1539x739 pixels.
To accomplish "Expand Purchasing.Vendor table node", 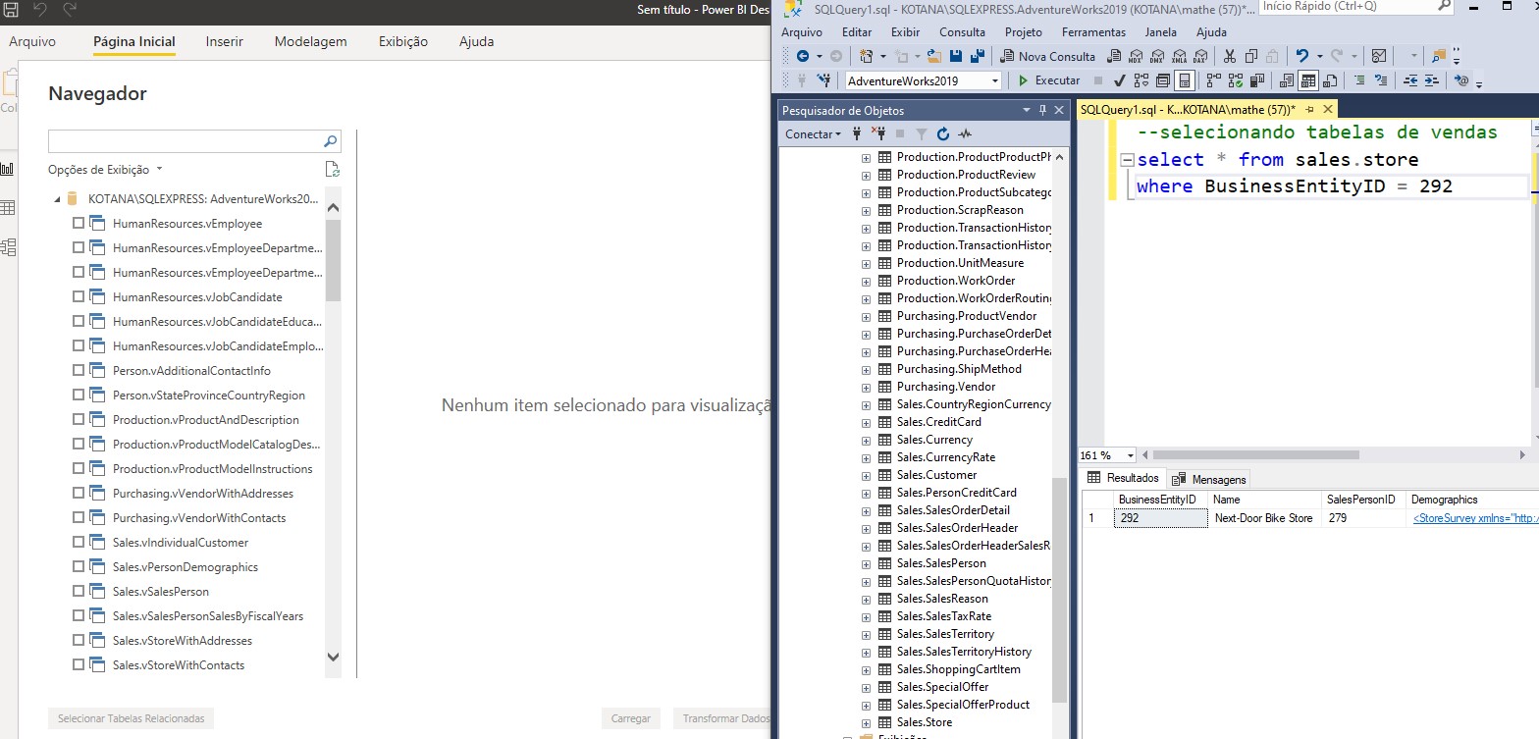I will tap(867, 387).
